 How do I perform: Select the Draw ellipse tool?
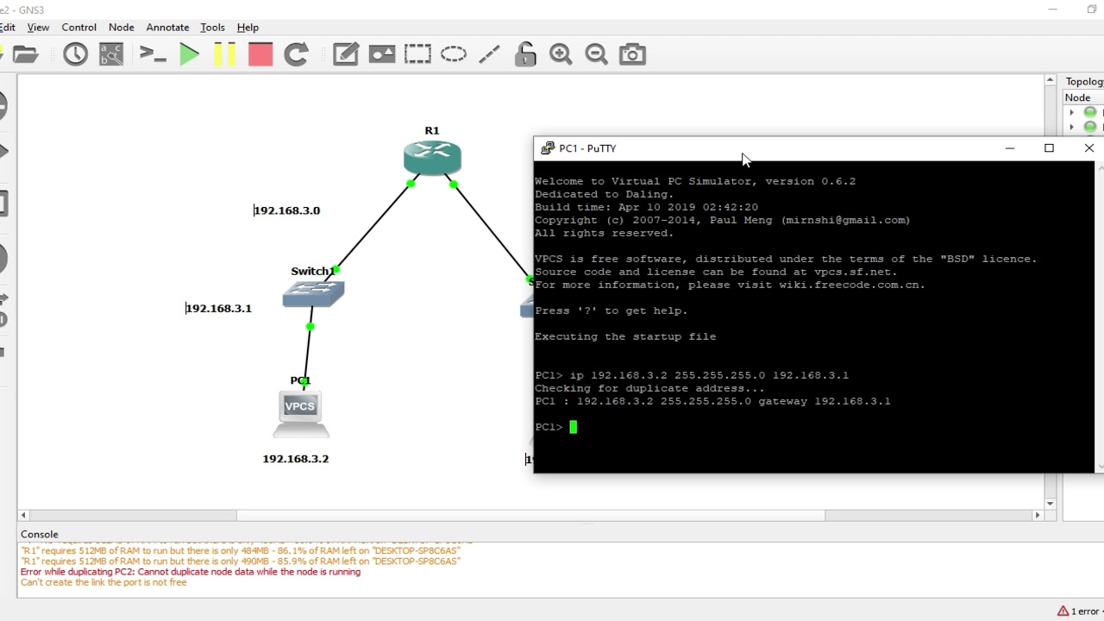click(454, 54)
